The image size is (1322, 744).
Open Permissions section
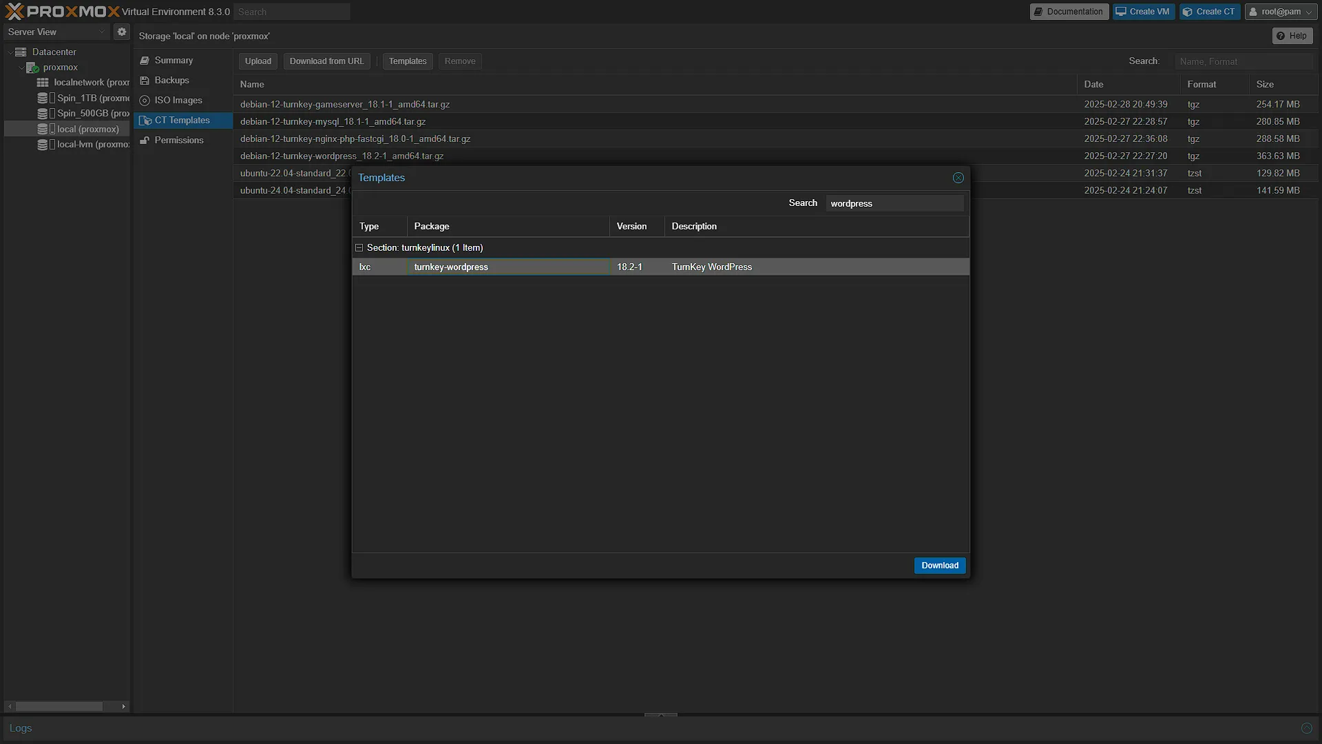(x=183, y=141)
